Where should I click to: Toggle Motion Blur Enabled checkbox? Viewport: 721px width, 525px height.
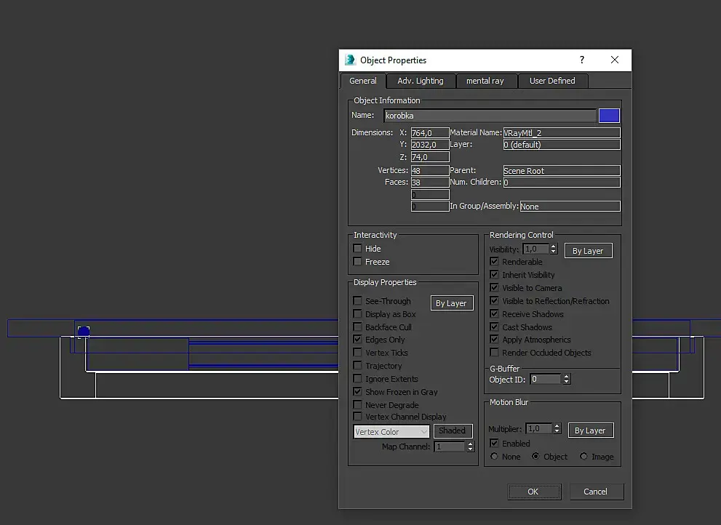tap(494, 443)
